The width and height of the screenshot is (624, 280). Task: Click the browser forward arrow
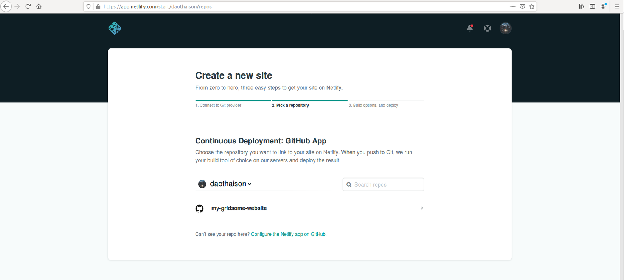(x=17, y=6)
